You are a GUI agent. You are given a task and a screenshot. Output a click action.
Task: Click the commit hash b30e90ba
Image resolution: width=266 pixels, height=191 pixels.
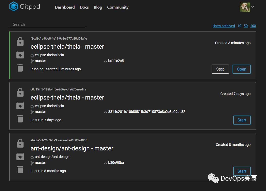click(116, 163)
